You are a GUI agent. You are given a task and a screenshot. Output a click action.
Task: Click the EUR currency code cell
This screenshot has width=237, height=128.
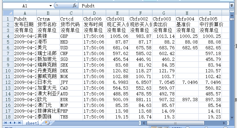tap(71, 100)
